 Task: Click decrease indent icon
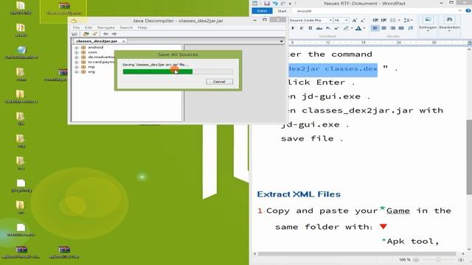(x=375, y=20)
